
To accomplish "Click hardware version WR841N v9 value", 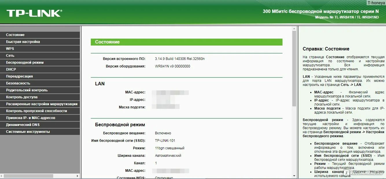I will point(173,66).
